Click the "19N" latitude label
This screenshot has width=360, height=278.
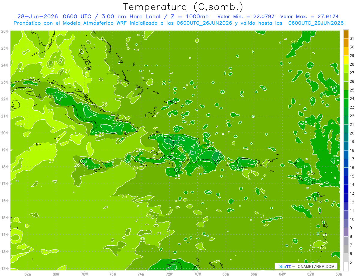tap(4, 150)
